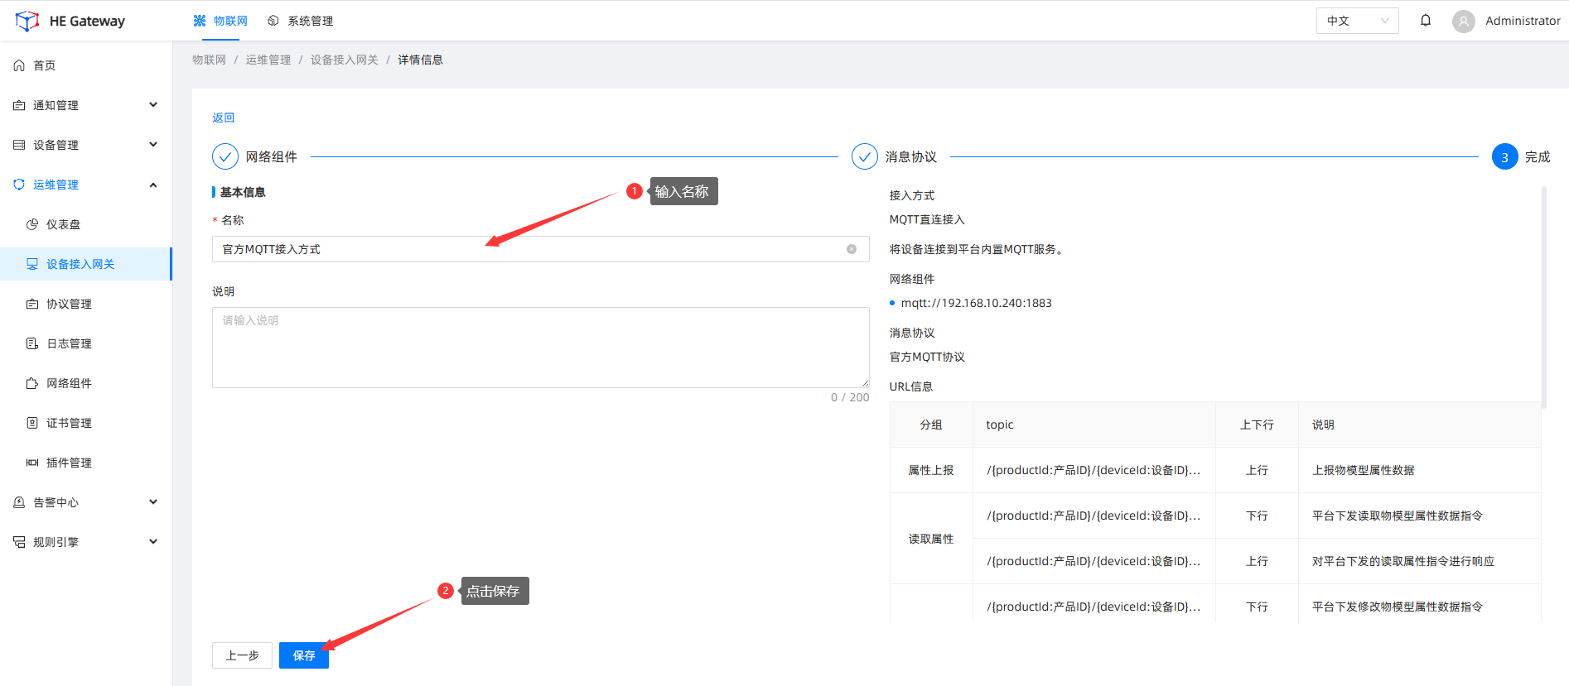Click the MQTT直连接入 text
The width and height of the screenshot is (1569, 686).
[927, 219]
